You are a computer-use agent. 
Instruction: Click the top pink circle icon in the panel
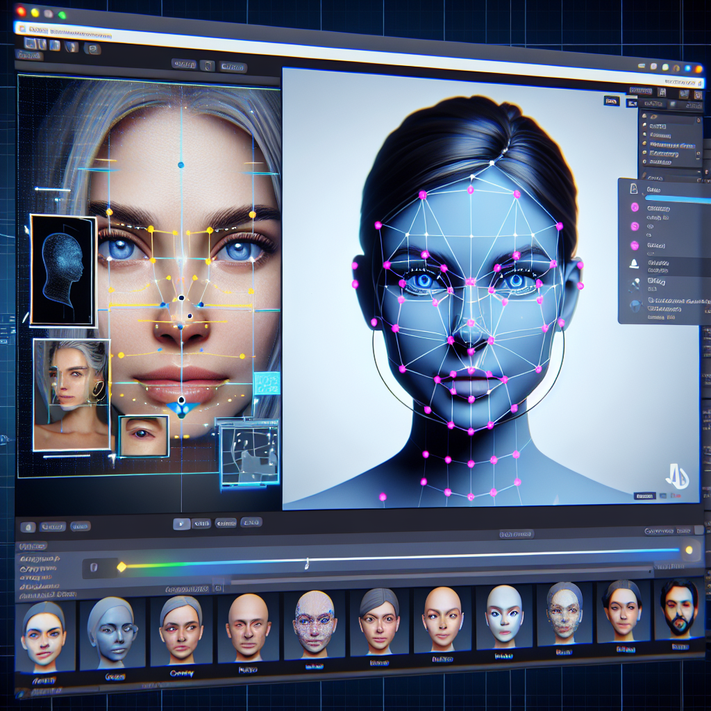click(x=635, y=207)
